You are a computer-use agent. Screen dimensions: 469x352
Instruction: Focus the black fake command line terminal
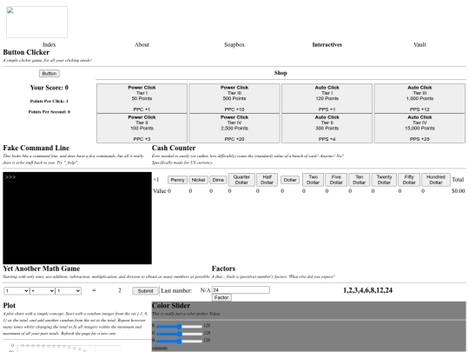[x=77, y=218]
